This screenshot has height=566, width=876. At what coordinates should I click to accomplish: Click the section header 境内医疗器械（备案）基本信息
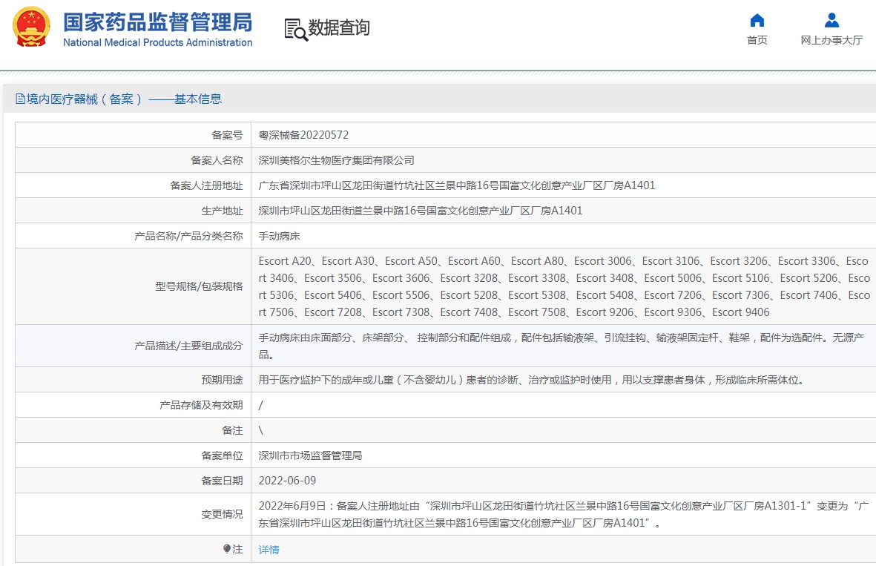point(119,99)
